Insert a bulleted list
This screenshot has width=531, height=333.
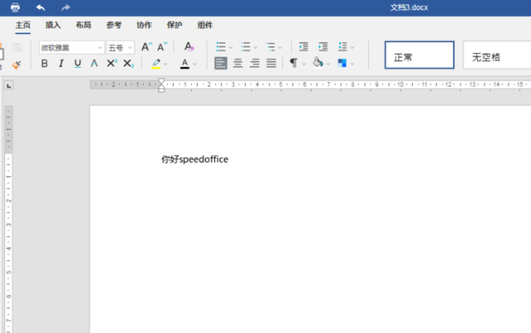221,47
